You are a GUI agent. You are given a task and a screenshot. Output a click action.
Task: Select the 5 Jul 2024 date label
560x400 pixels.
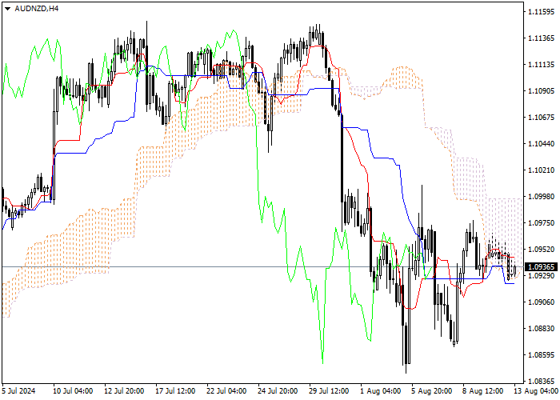pyautogui.click(x=19, y=391)
